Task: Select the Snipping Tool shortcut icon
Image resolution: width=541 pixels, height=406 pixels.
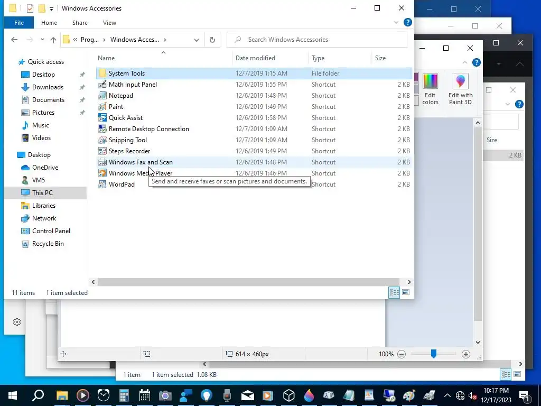Action: (x=102, y=140)
